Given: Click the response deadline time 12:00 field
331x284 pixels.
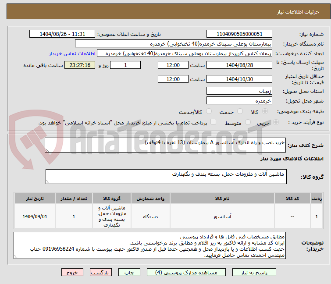Looking at the screenshot, I should (173, 65).
